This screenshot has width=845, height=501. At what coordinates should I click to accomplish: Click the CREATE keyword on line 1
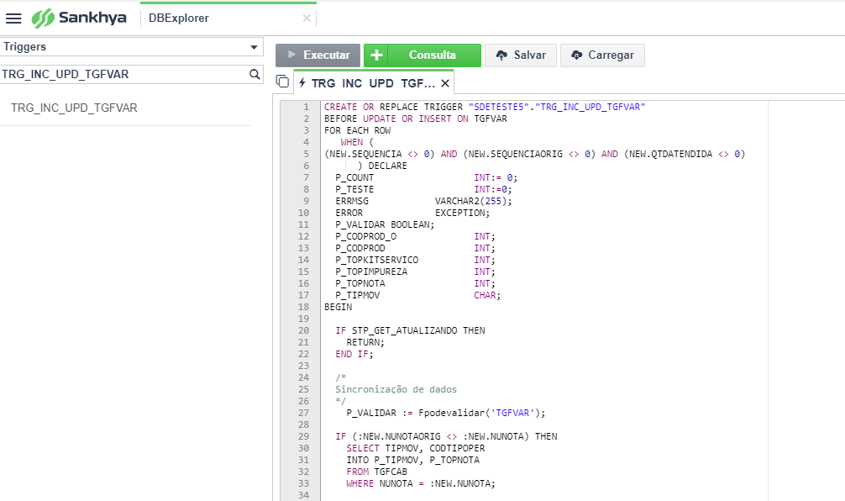(x=340, y=107)
